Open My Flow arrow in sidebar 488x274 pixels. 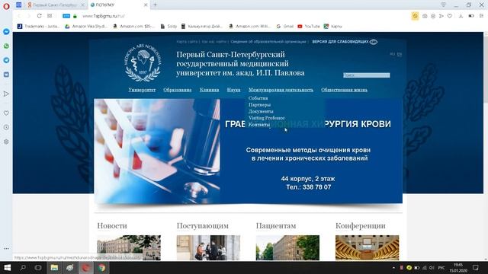[6, 94]
